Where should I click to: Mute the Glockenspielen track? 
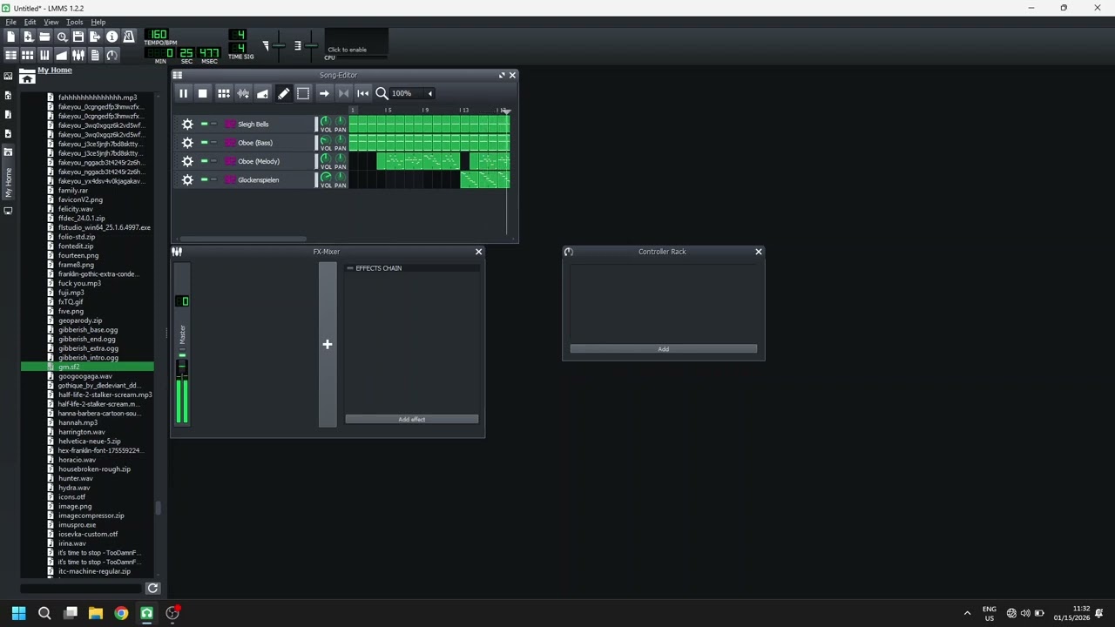click(x=204, y=179)
